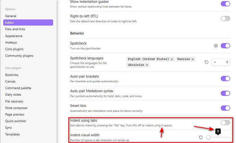Enable Indent using tabs switch
The image size is (236, 143).
[x=225, y=122]
